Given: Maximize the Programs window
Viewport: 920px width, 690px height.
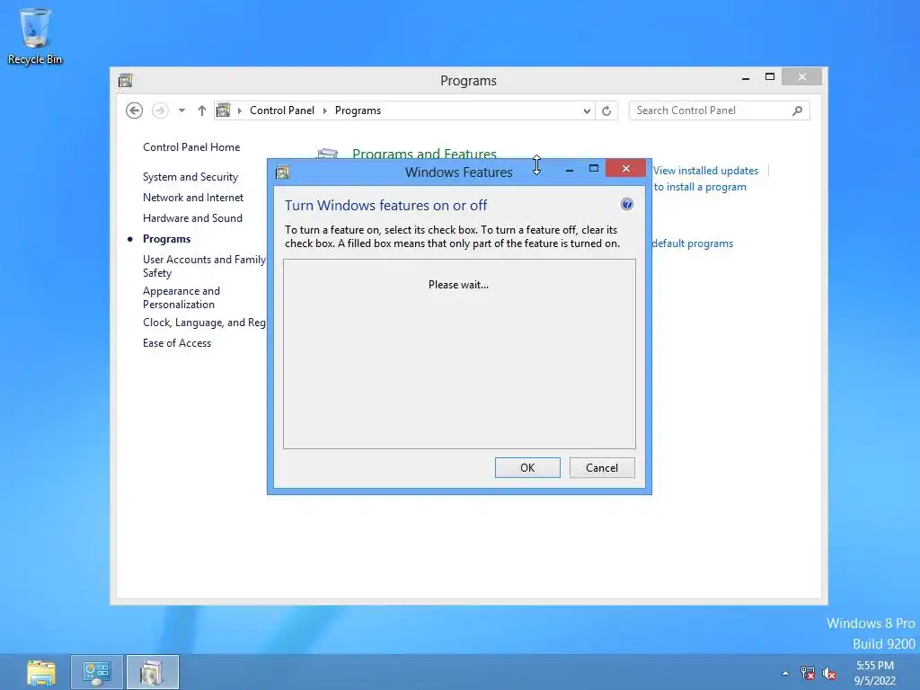Looking at the screenshot, I should pyautogui.click(x=770, y=77).
